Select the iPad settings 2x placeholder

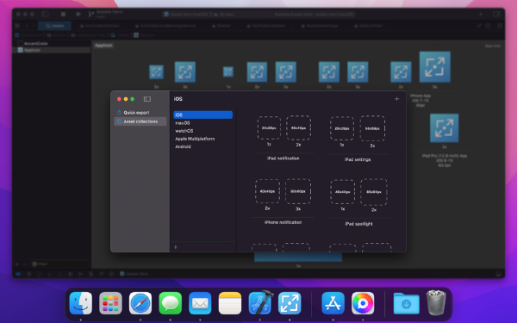pyautogui.click(x=372, y=128)
